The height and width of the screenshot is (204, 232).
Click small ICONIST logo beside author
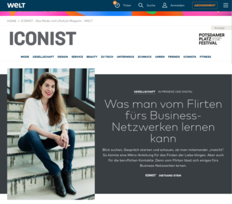pyautogui.click(x=150, y=175)
